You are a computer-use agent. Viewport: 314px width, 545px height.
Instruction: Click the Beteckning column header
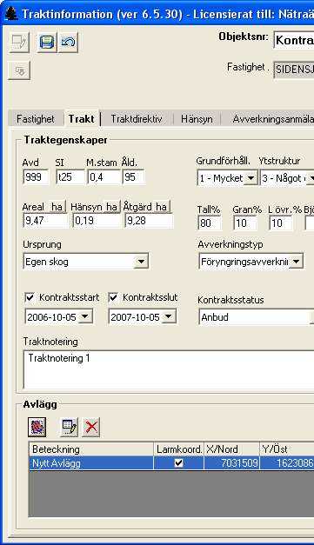(x=91, y=449)
